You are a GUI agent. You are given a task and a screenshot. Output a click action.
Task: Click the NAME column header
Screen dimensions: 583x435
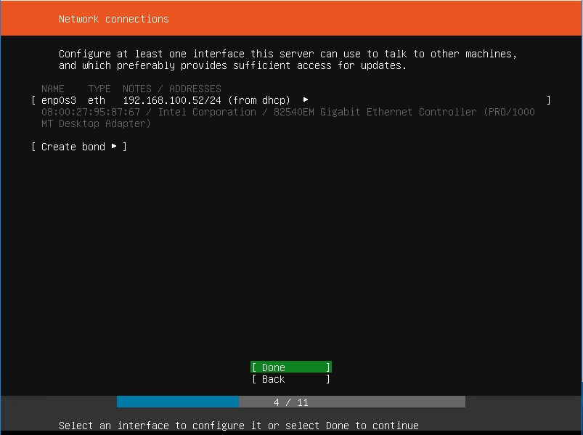click(x=52, y=89)
